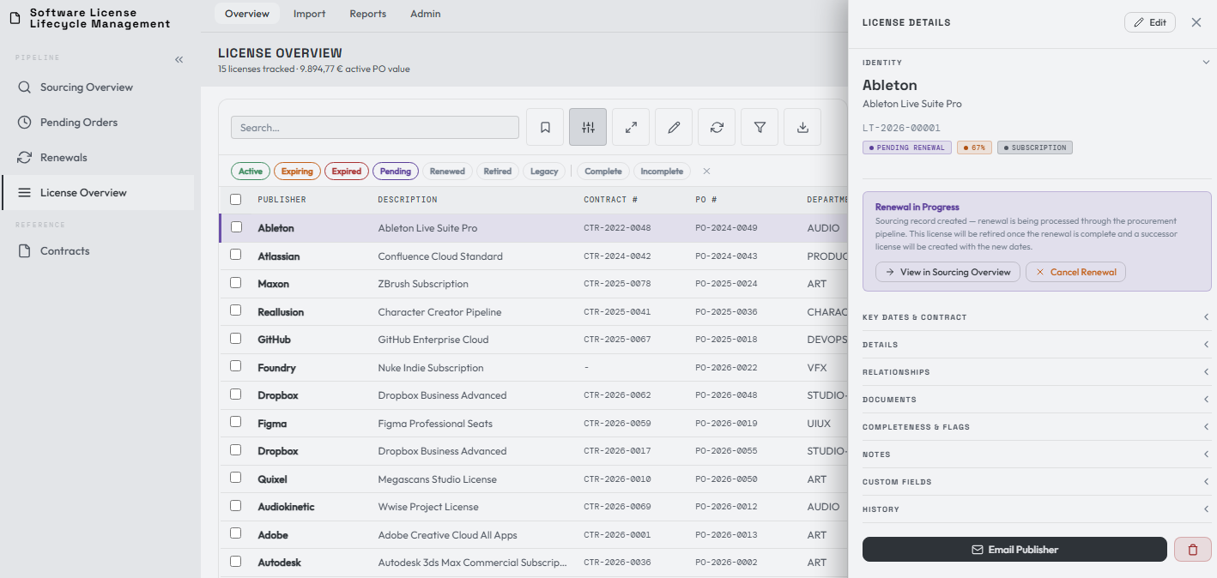Screen dimensions: 1217x578
Task: Sort by Contract # column header
Action: point(610,200)
